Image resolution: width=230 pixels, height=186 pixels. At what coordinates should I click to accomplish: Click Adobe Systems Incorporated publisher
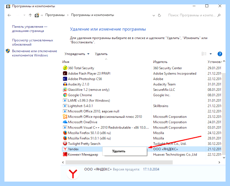(175, 74)
